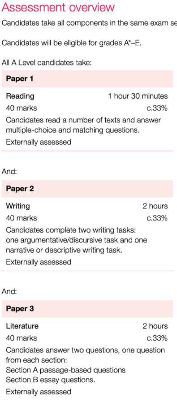
Task: Click the c.33% weighting for Paper 3
Action: click(157, 338)
